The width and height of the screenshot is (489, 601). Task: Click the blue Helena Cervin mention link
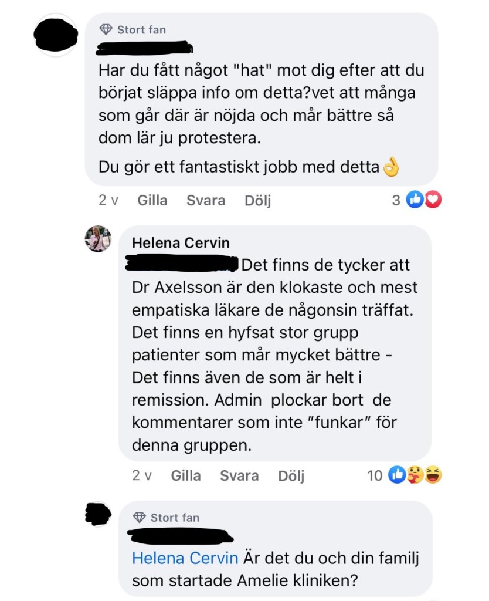point(185,558)
